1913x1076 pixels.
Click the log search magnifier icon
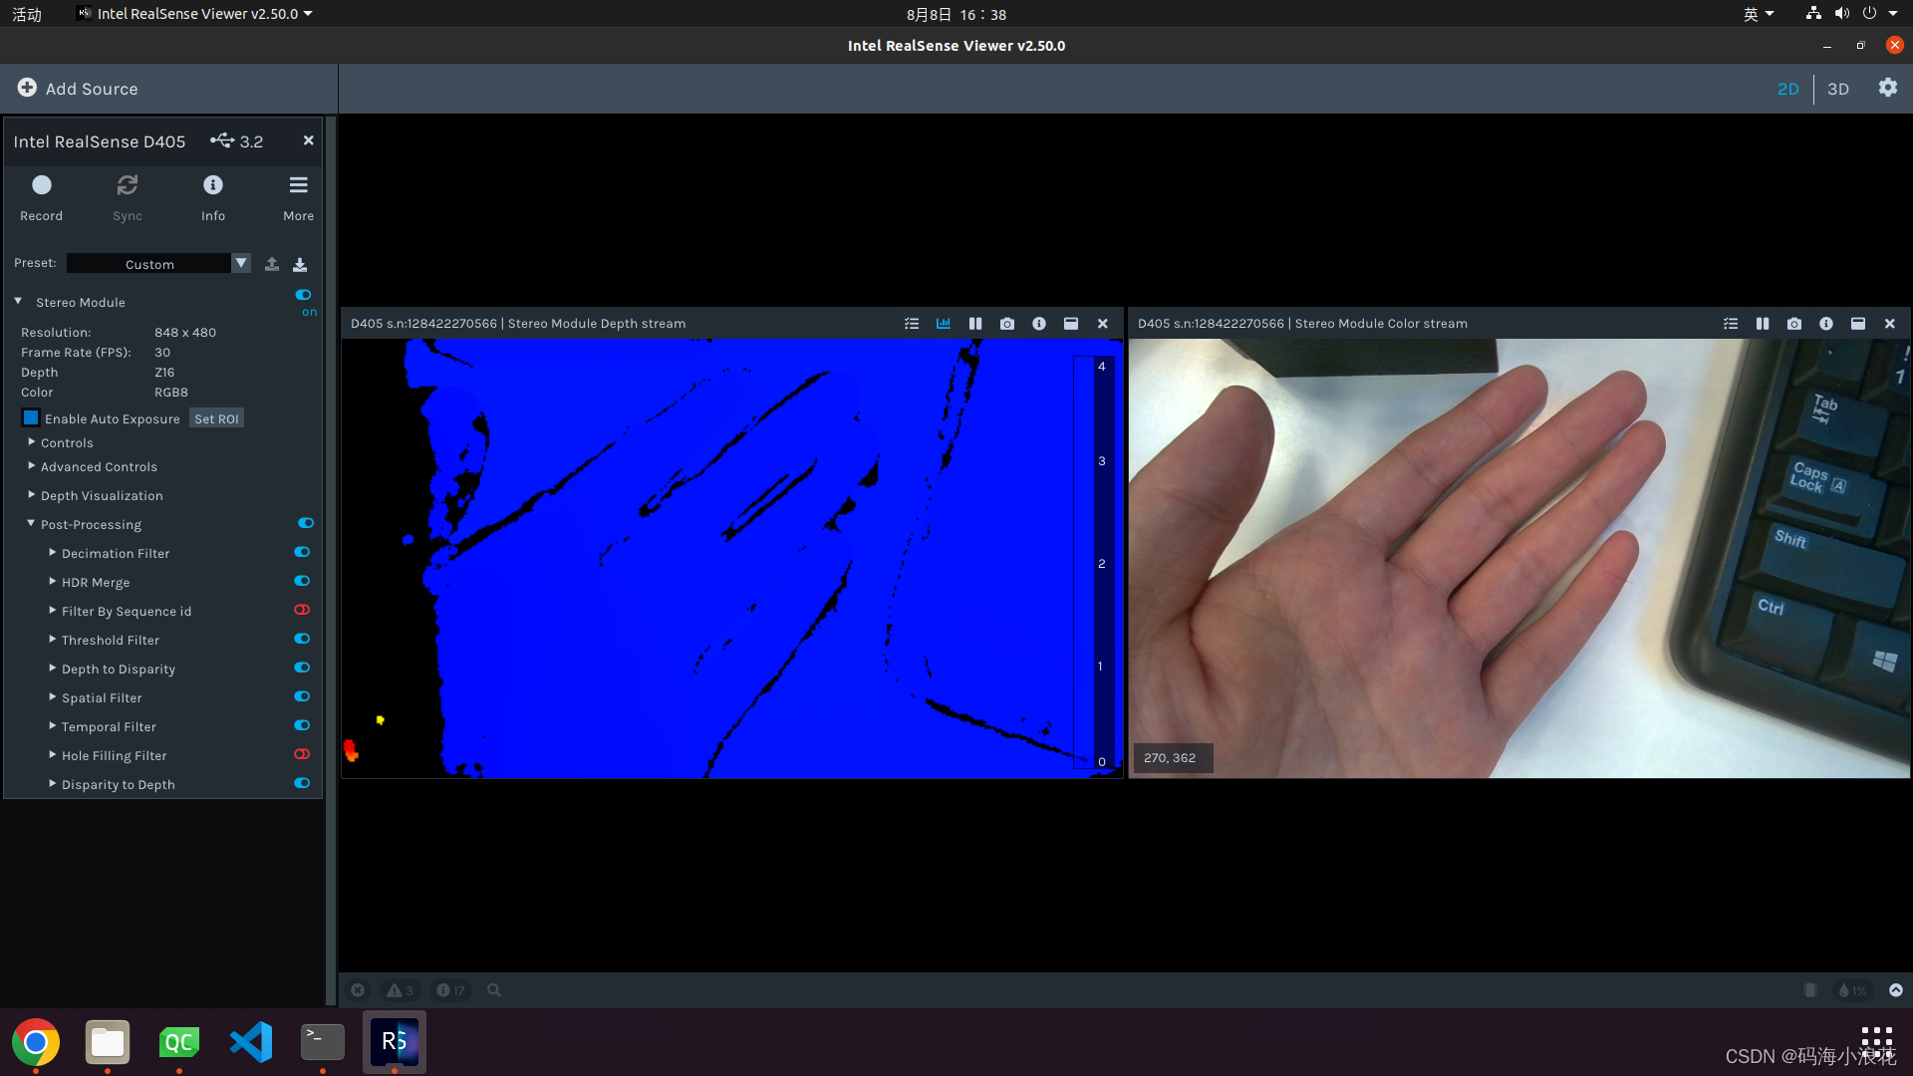pos(494,990)
